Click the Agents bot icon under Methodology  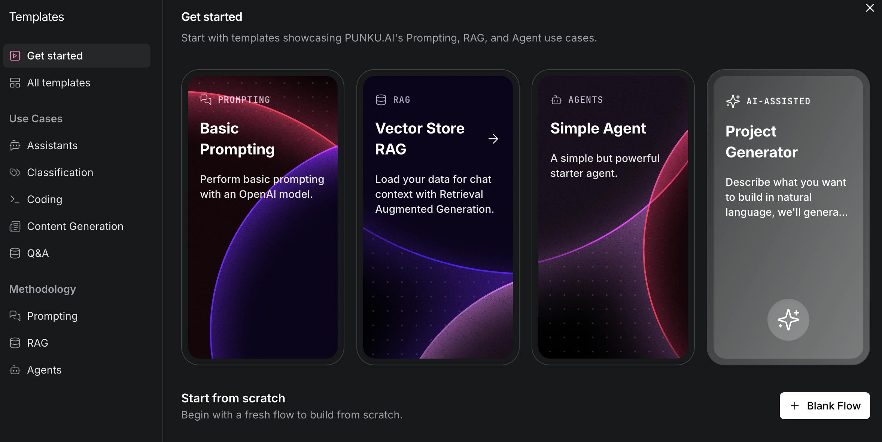point(15,370)
